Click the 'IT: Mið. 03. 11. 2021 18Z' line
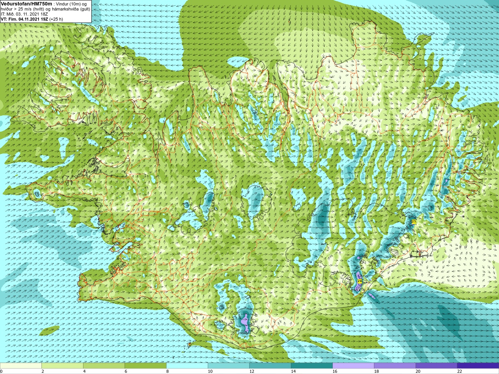This screenshot has height=374, width=499. click(x=25, y=14)
